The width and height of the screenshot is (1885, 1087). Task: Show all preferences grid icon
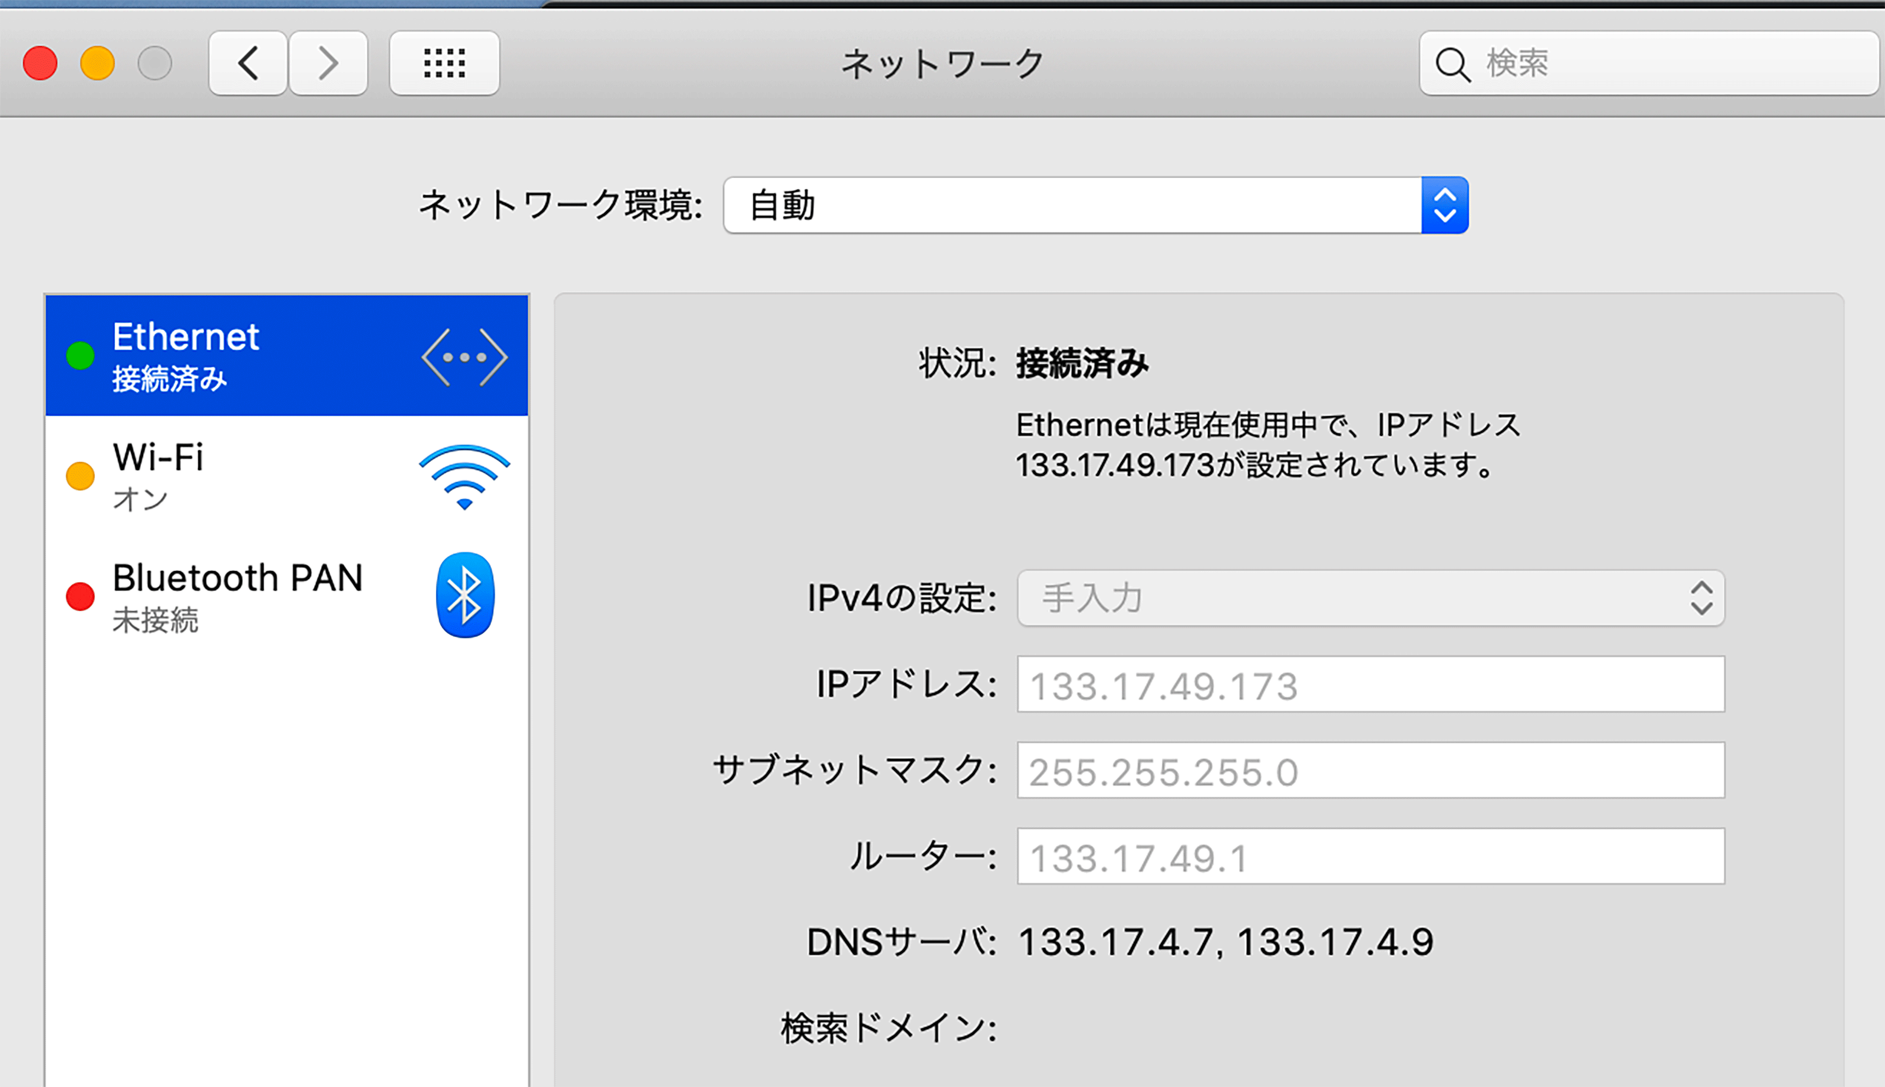[x=444, y=63]
